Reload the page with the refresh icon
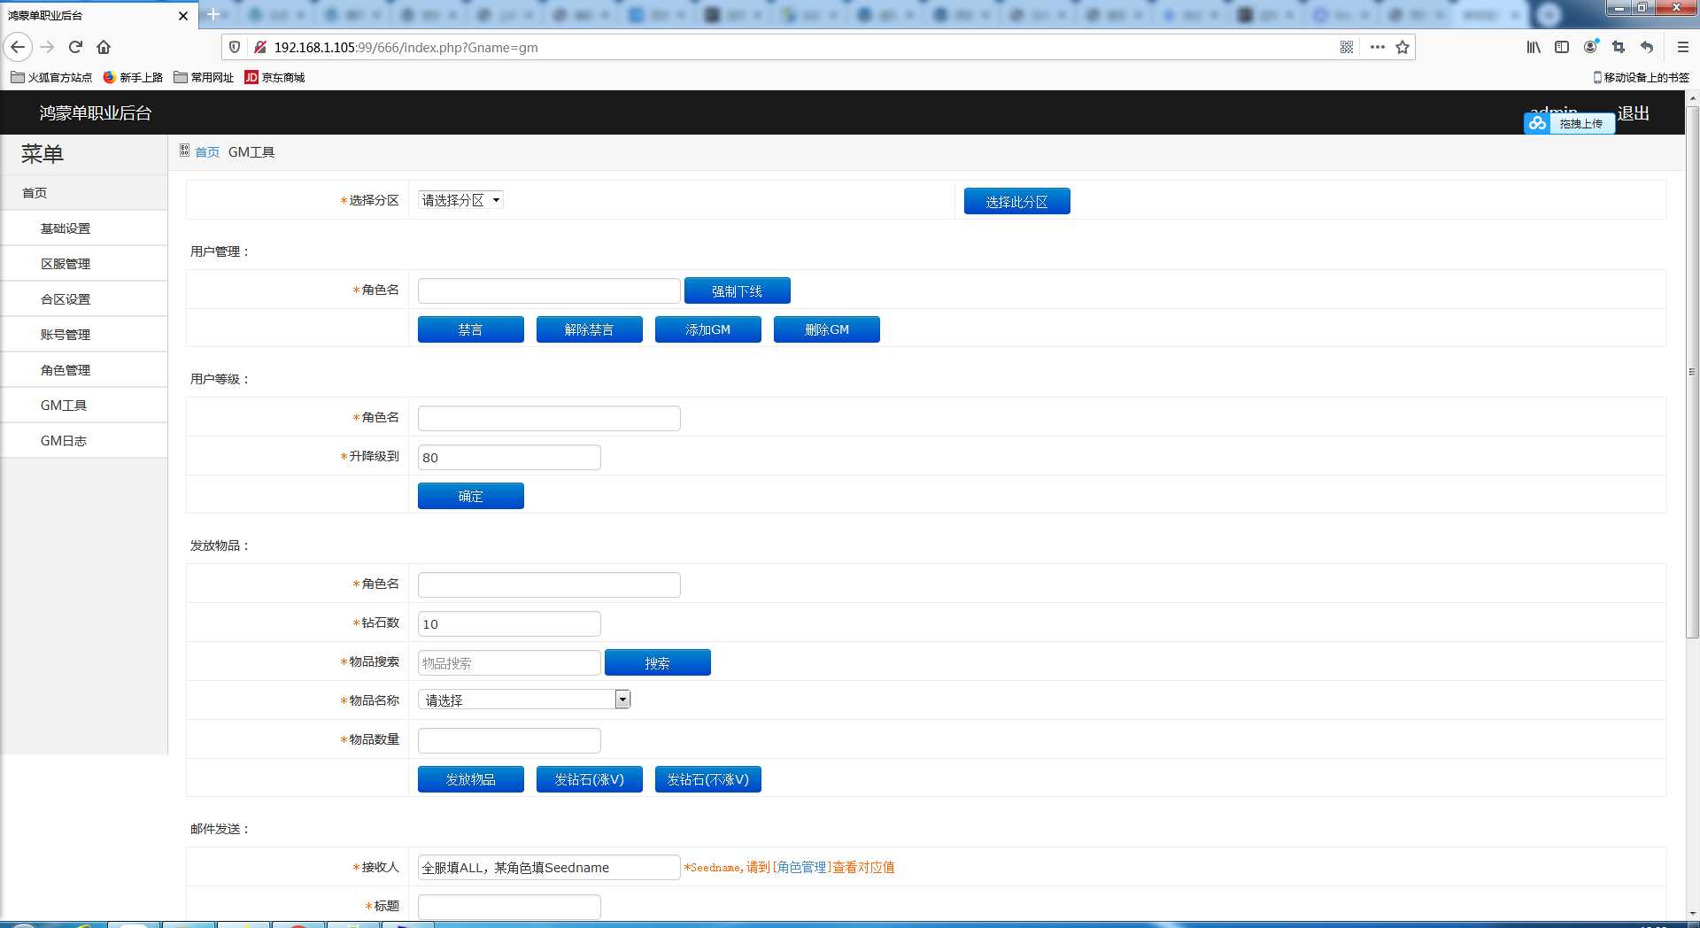The image size is (1700, 928). pyautogui.click(x=75, y=47)
